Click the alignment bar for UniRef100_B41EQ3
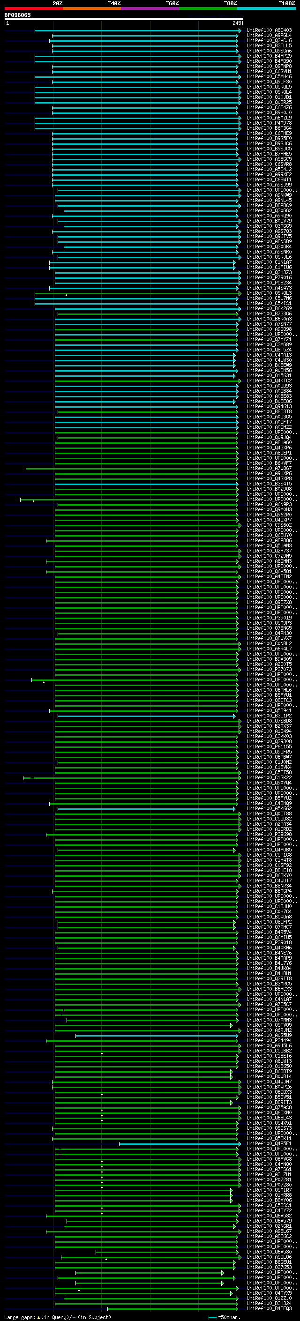The width and height of the screenshot is (300, 1321). coord(172,1308)
